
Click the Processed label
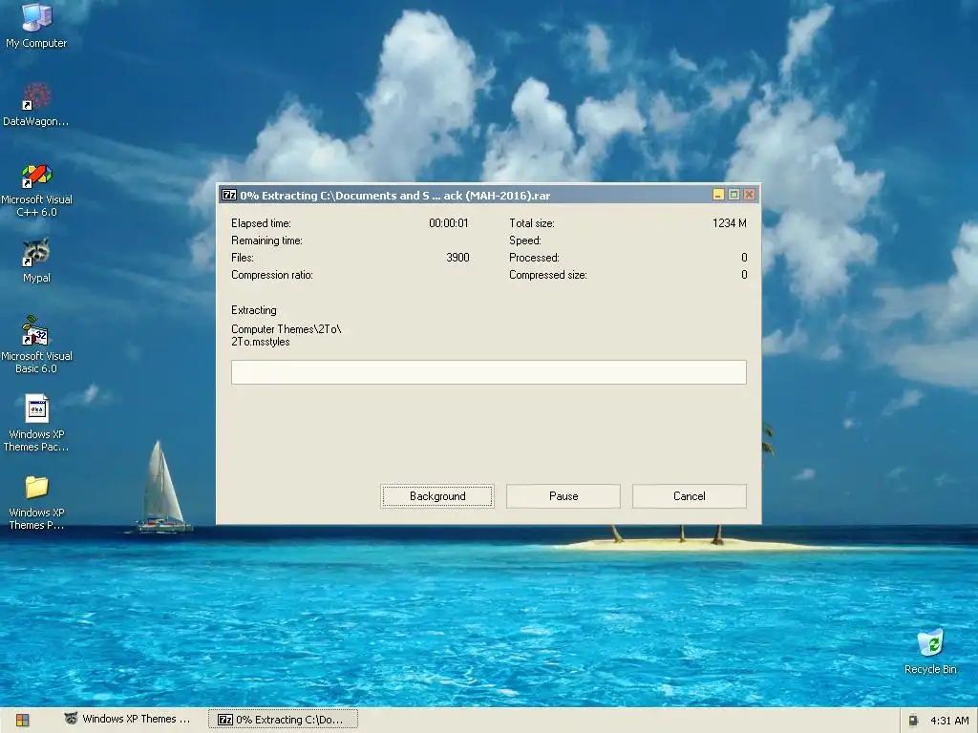534,258
